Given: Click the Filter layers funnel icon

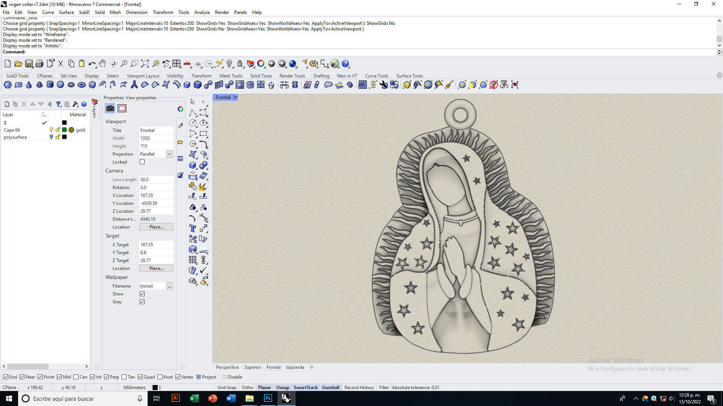Looking at the screenshot, I should pyautogui.click(x=58, y=104).
